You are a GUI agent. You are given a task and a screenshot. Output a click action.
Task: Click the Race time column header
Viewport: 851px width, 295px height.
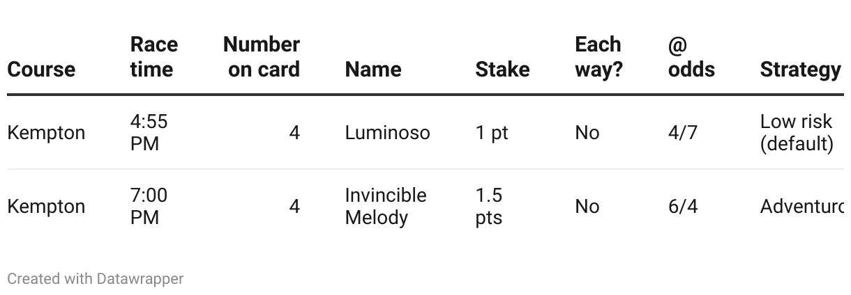pos(154,57)
